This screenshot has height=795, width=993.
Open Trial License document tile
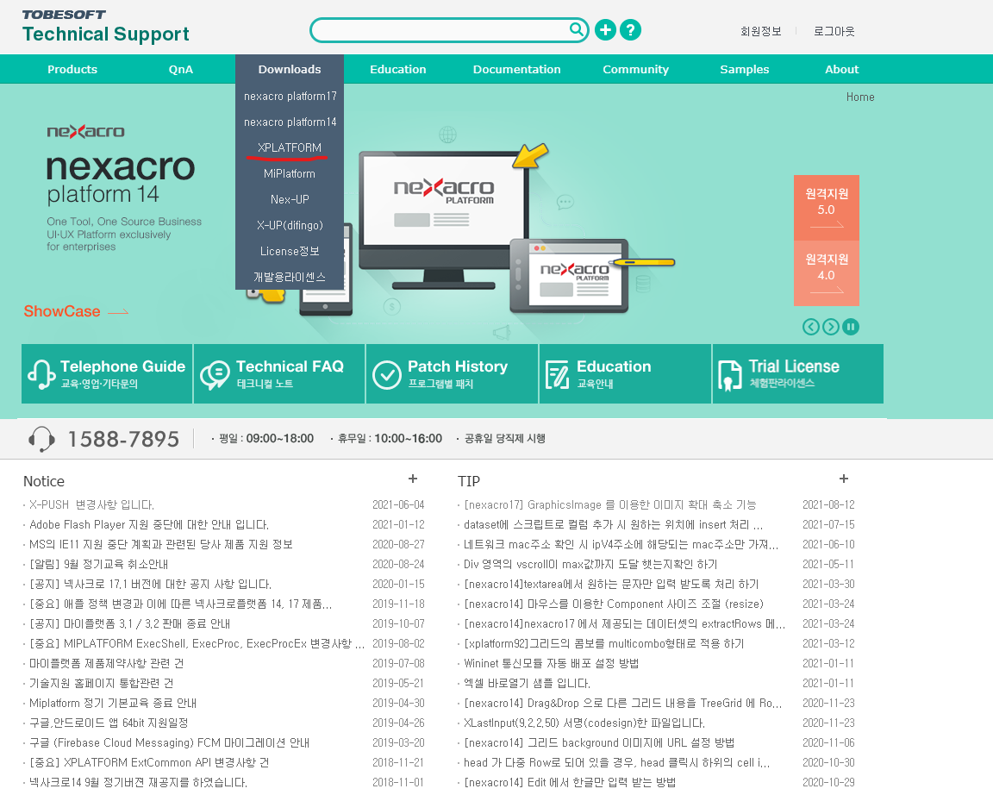pyautogui.click(x=798, y=373)
